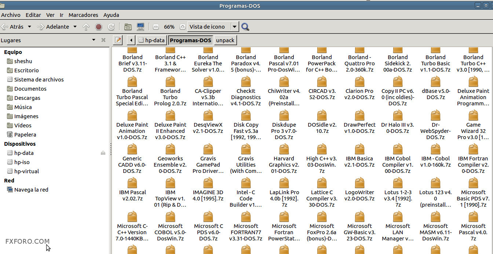Eject the hp-data device with the eject icon
Screen dimensions: 493x254
point(103,153)
